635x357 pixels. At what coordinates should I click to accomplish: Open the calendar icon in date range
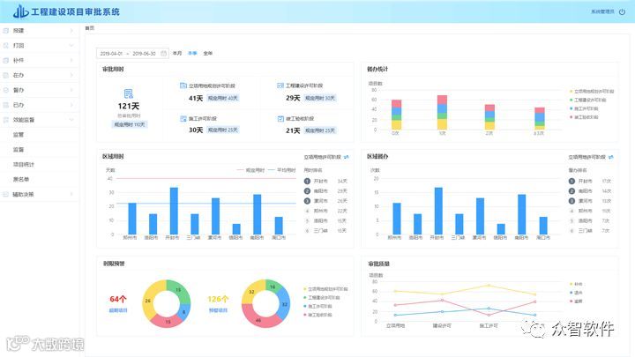(x=164, y=54)
